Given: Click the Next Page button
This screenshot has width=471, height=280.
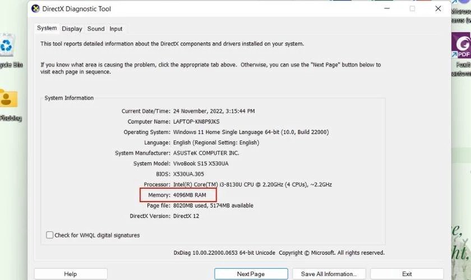Looking at the screenshot, I should click(x=251, y=274).
